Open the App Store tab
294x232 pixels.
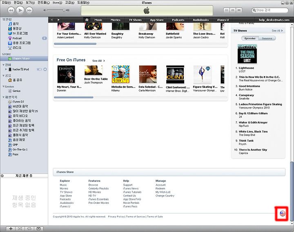[157, 20]
